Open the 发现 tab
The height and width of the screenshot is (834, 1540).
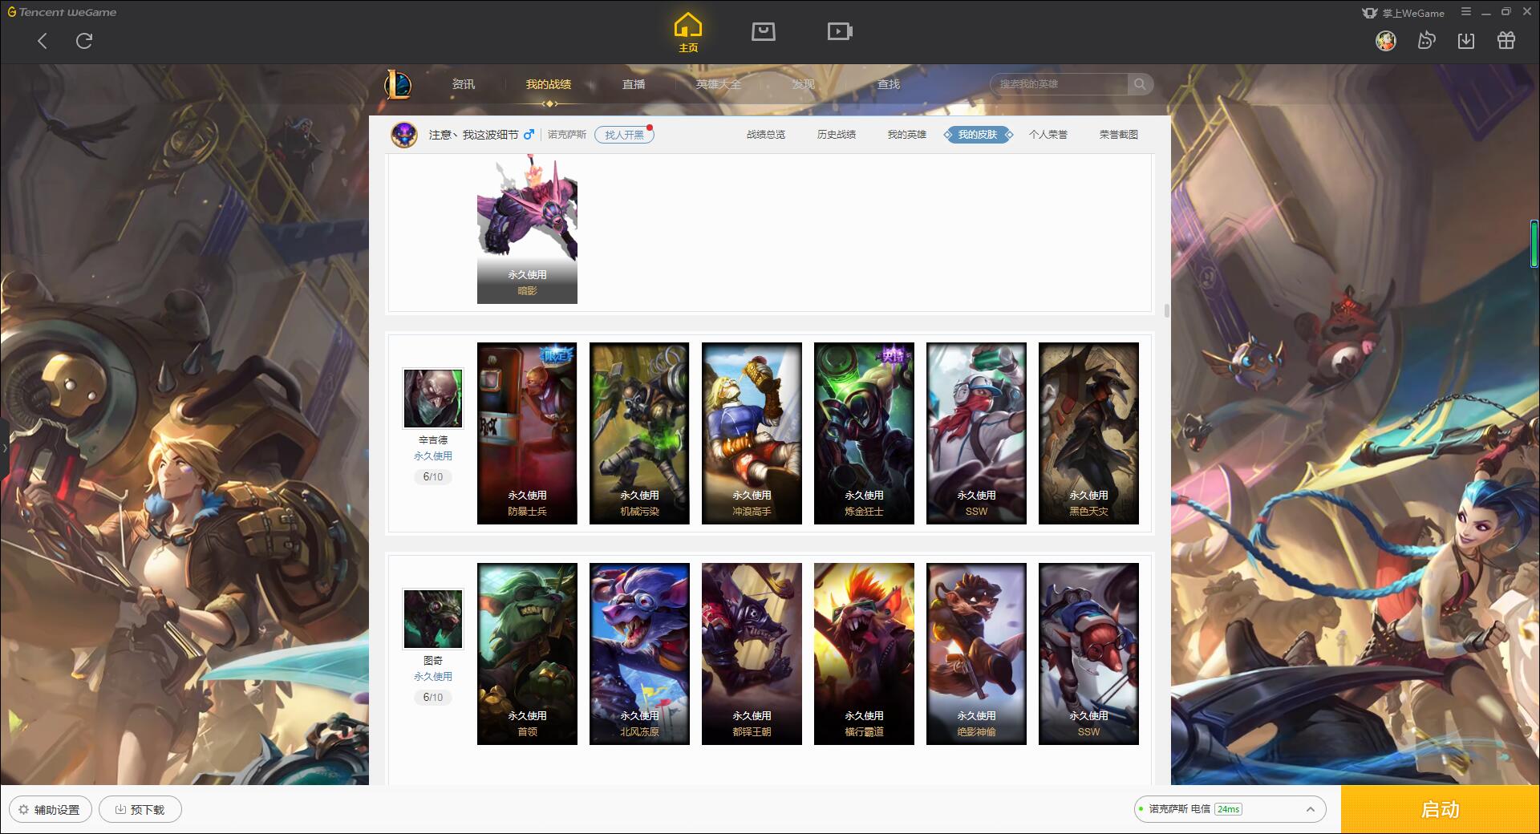pos(804,84)
